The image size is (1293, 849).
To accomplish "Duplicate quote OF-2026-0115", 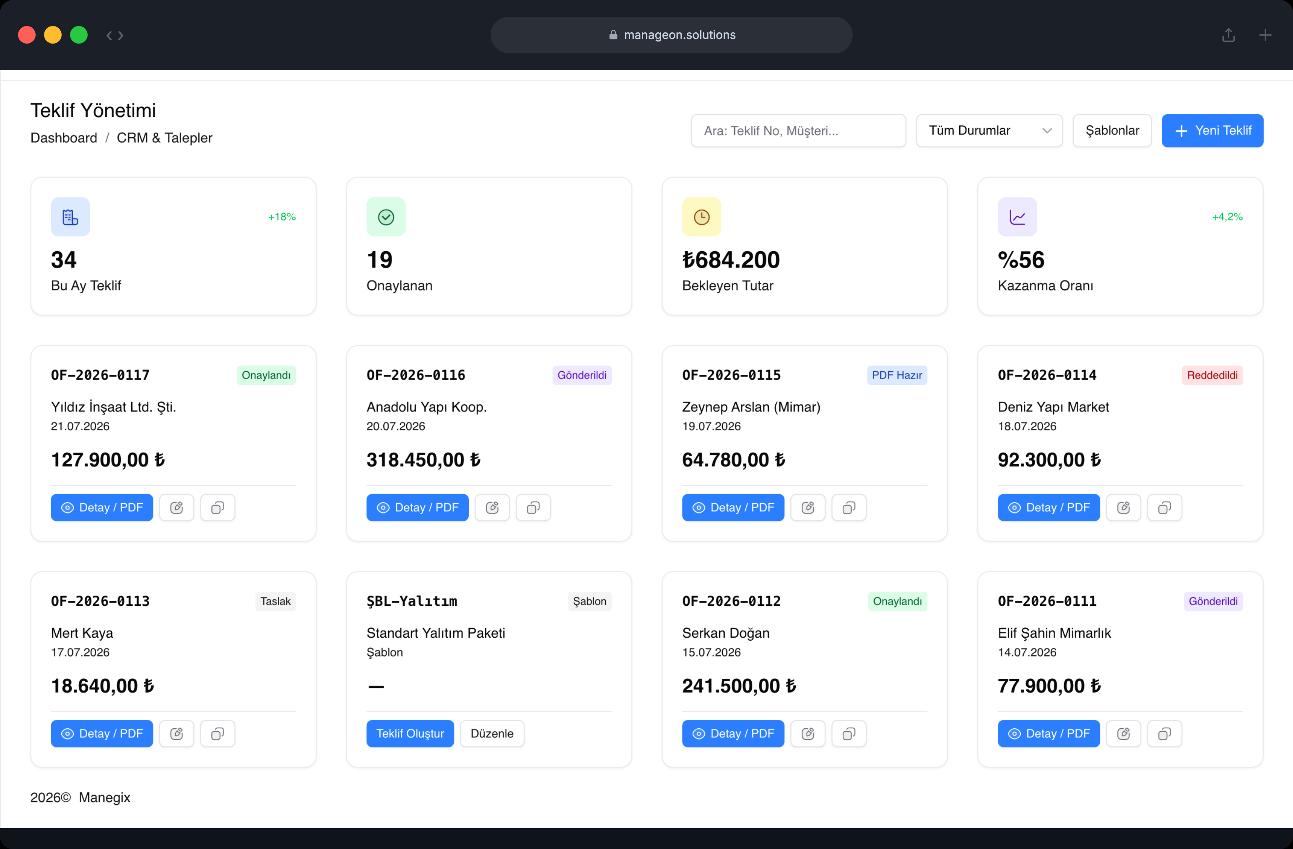I will (849, 507).
